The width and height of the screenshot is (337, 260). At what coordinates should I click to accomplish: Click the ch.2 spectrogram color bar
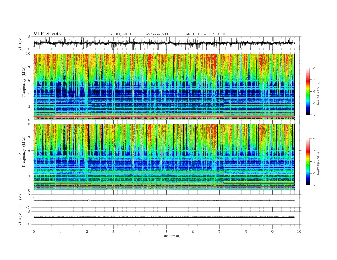(308, 162)
